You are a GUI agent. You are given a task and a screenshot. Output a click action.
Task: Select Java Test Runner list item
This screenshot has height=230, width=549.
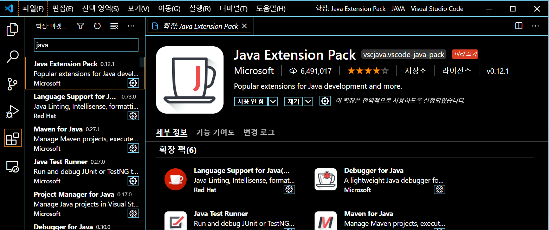point(85,171)
